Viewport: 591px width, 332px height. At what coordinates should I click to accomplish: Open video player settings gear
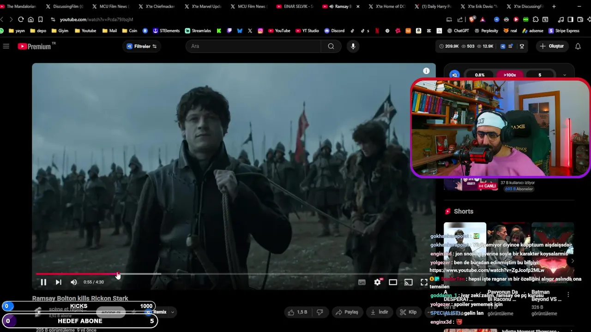coord(378,282)
